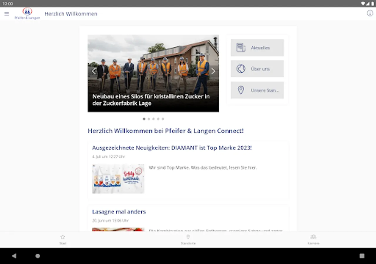Image resolution: width=376 pixels, height=264 pixels.
Task: Open the hamburger navigation menu
Action: pos(7,14)
